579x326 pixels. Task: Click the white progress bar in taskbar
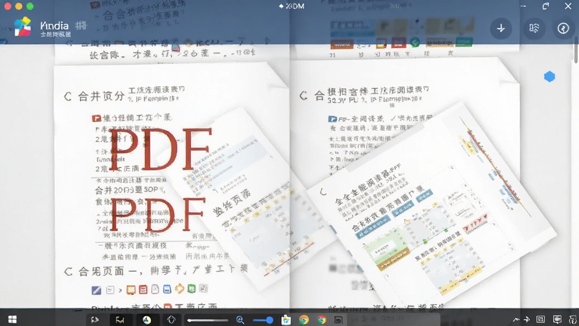(x=208, y=320)
